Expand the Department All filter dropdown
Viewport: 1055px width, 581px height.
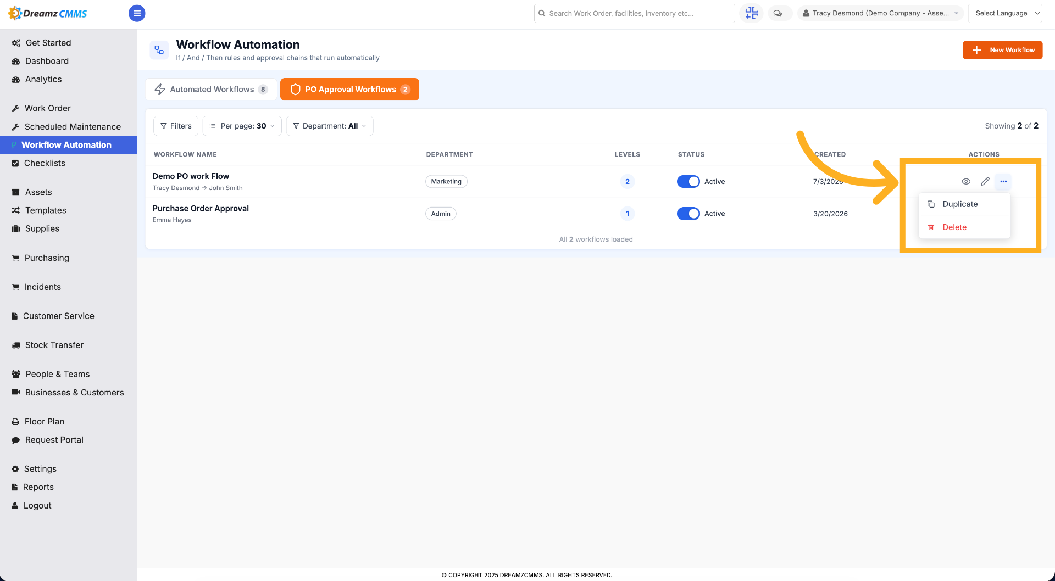coord(330,126)
